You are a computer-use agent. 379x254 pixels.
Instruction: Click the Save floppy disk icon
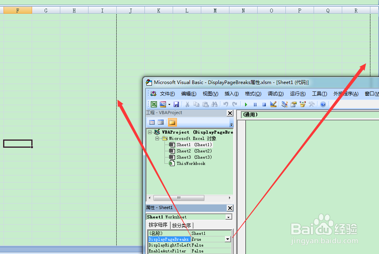pyautogui.click(x=176, y=104)
